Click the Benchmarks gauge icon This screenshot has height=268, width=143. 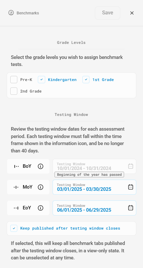point(11,13)
